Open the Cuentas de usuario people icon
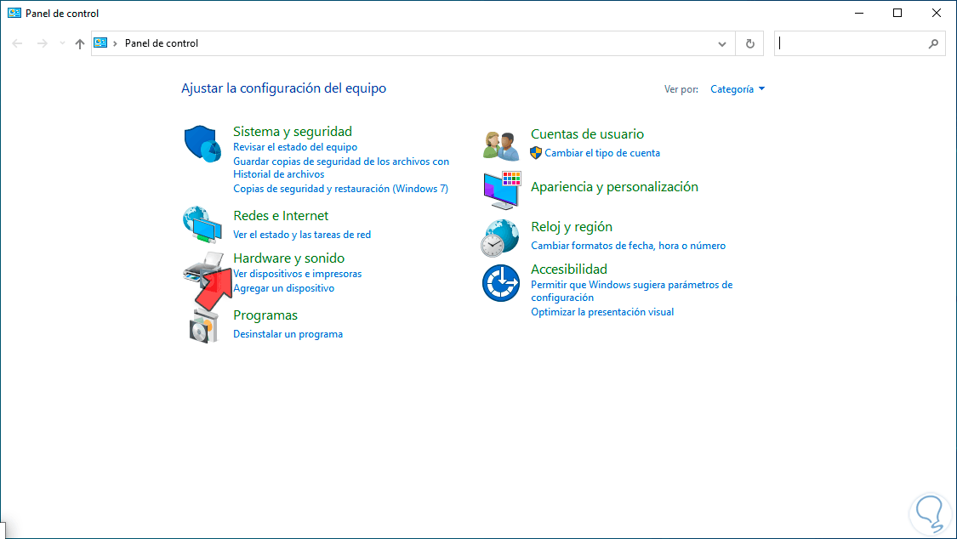The width and height of the screenshot is (957, 539). (500, 145)
